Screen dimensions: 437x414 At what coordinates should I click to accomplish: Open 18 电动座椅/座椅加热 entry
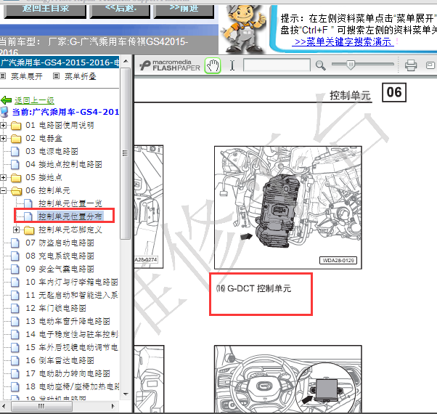point(72,386)
